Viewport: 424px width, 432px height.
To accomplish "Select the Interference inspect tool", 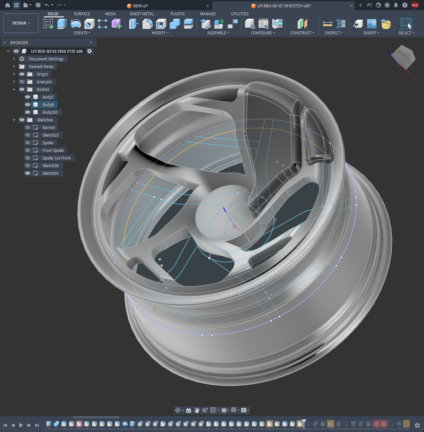I will pos(341,24).
